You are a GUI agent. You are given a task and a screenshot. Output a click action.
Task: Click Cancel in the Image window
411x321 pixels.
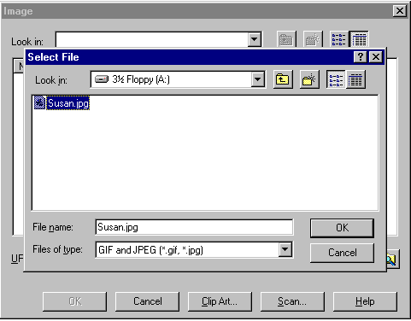click(x=148, y=301)
